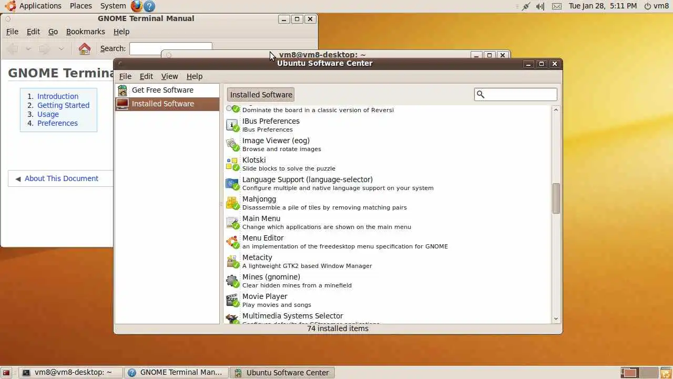The image size is (673, 379).
Task: Click the vertical scrollbar thumb in software list
Action: pos(556,198)
